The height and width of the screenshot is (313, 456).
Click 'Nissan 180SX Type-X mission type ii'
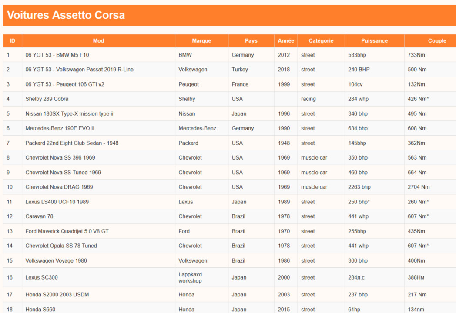(69, 113)
